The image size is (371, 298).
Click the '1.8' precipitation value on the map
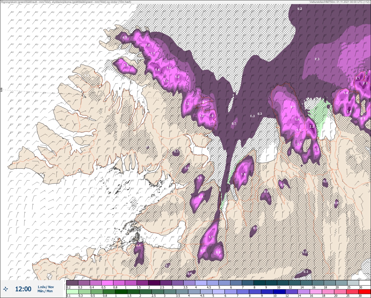pos(243,174)
